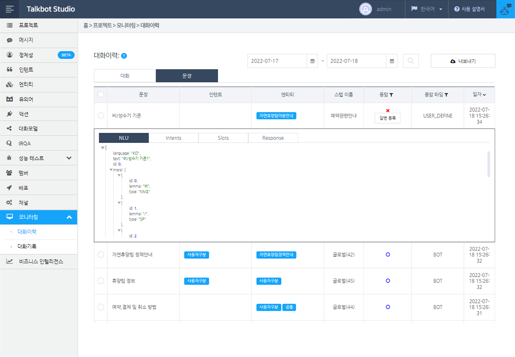Open the start date calendar picker

click(x=312, y=61)
